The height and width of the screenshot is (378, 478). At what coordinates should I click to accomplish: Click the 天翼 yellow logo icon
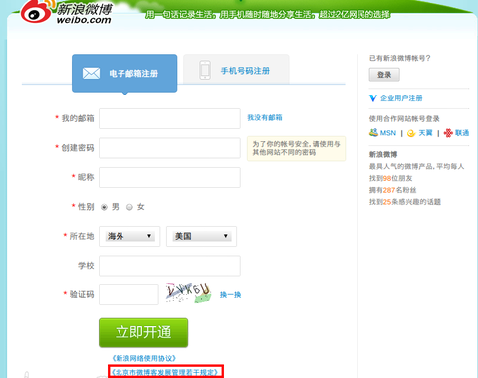(411, 133)
